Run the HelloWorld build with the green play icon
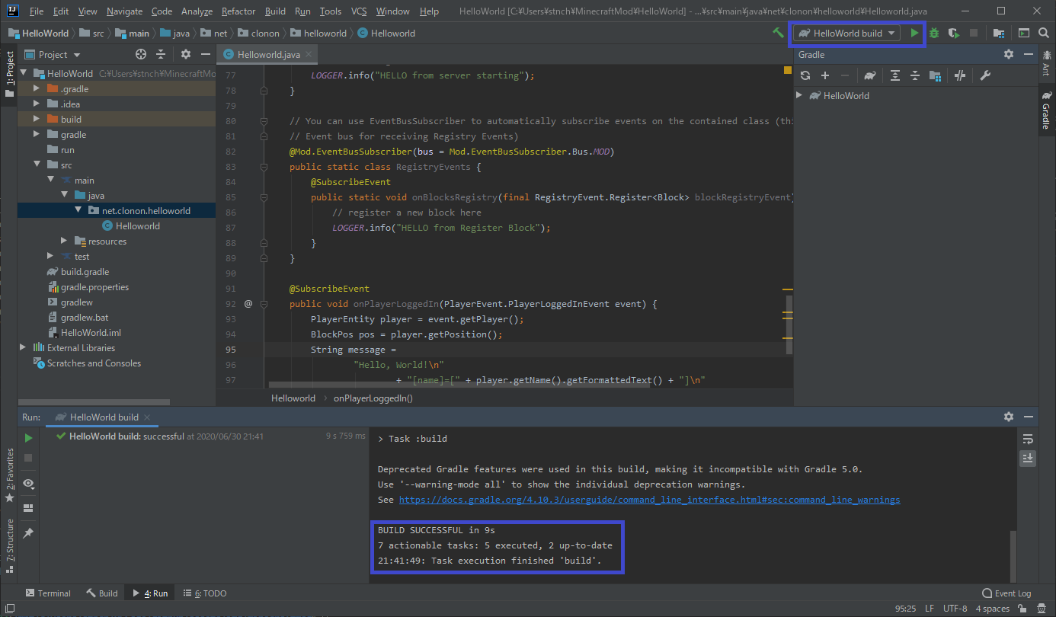The width and height of the screenshot is (1056, 617). pos(914,33)
